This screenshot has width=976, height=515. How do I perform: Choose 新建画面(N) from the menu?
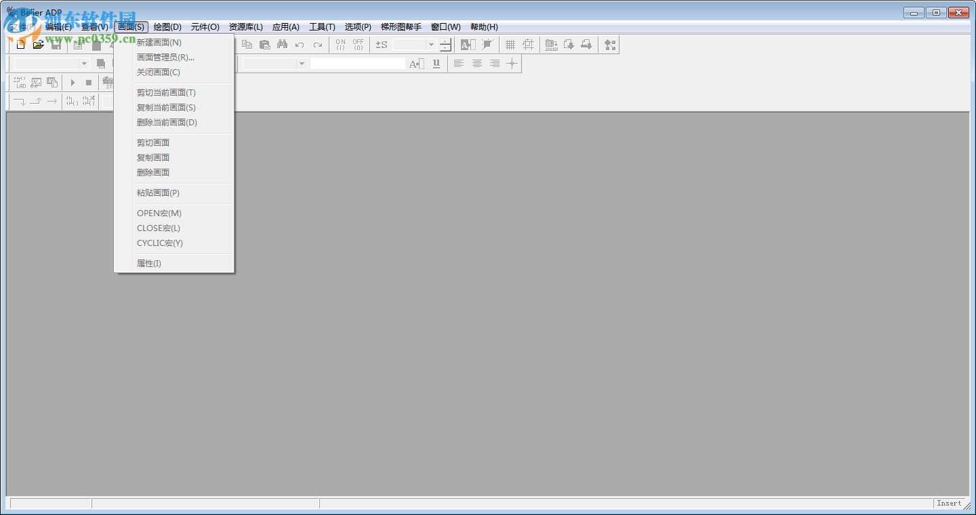click(174, 43)
